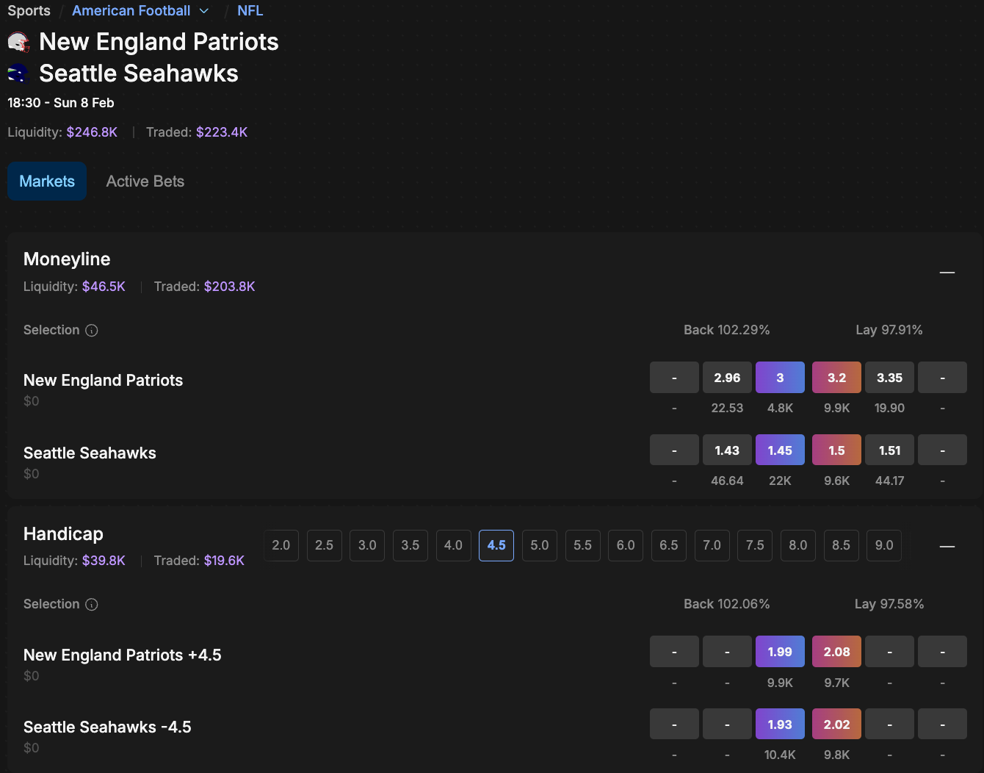
Task: Click the Handicap liquidity amount $39.8K
Action: tap(104, 561)
